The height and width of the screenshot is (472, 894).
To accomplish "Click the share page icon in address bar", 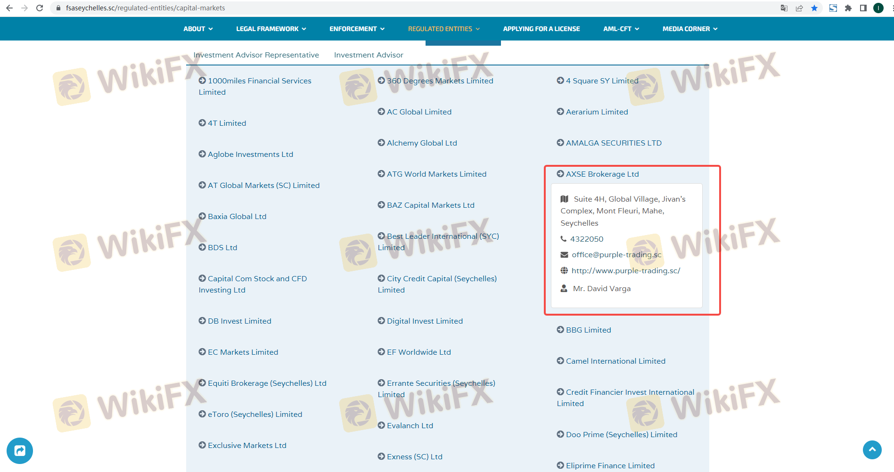I will coord(799,8).
